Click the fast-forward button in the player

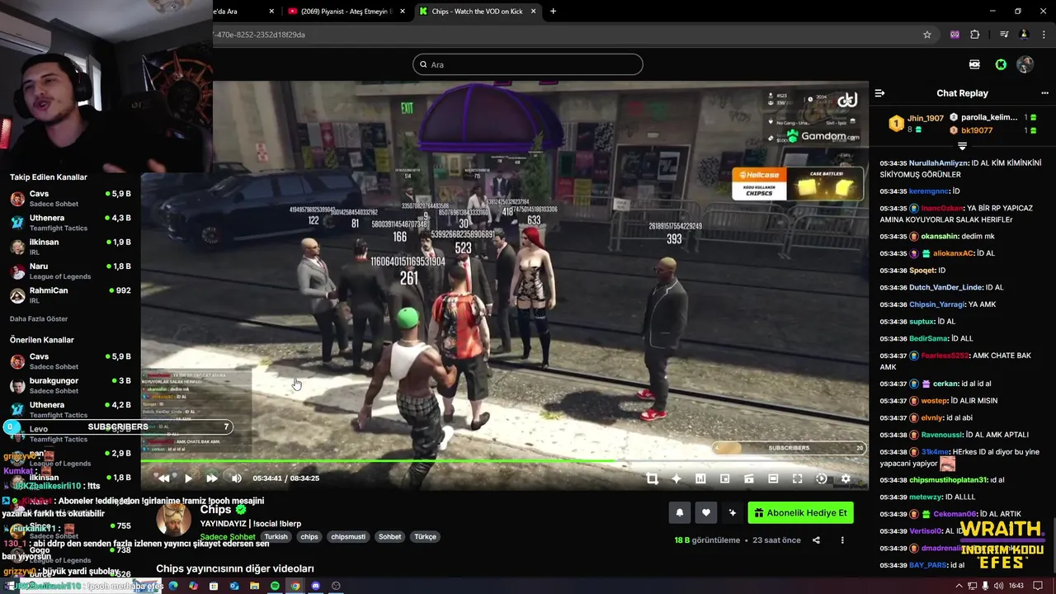pos(212,478)
